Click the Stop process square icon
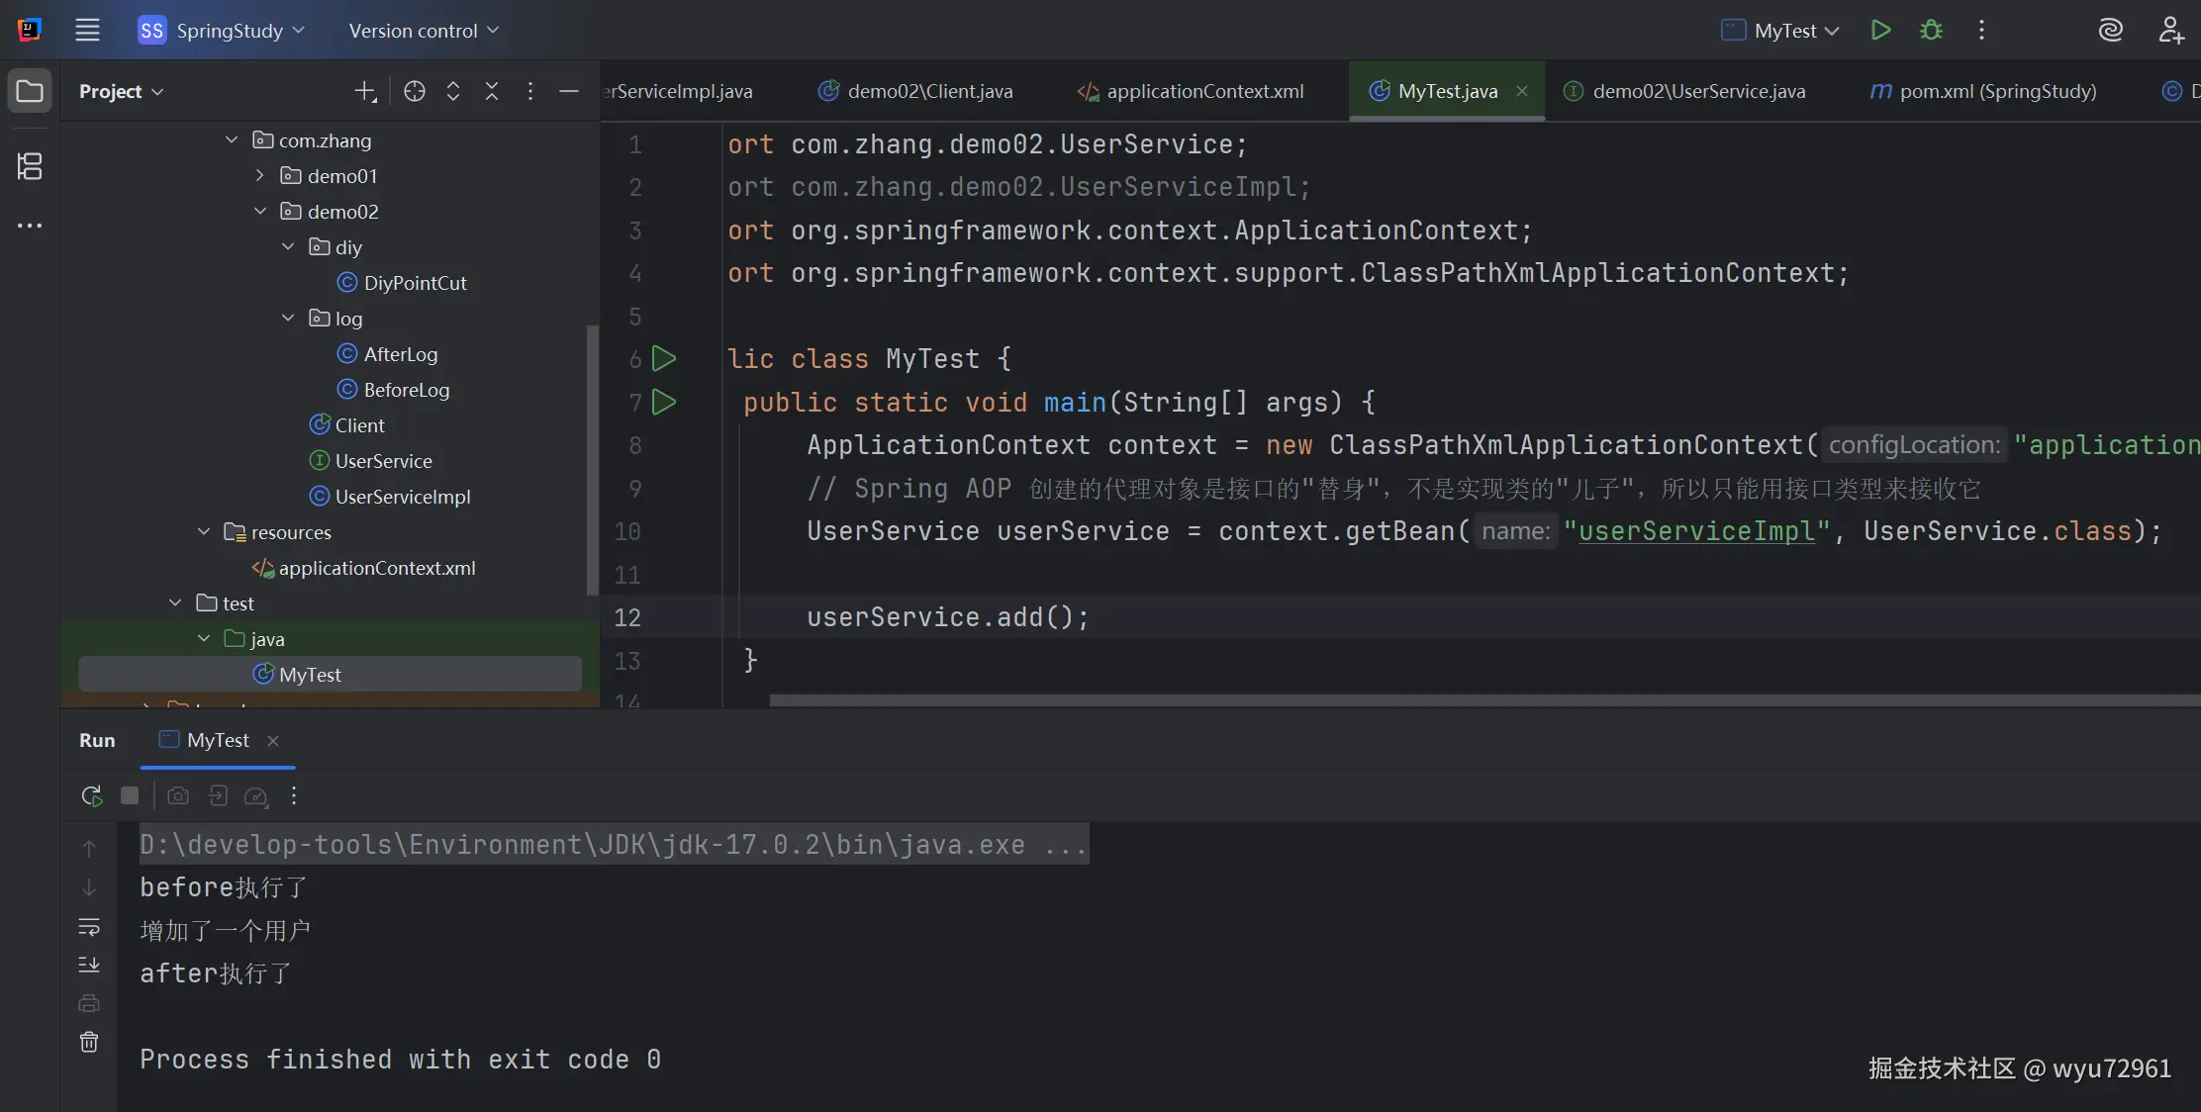 (130, 795)
